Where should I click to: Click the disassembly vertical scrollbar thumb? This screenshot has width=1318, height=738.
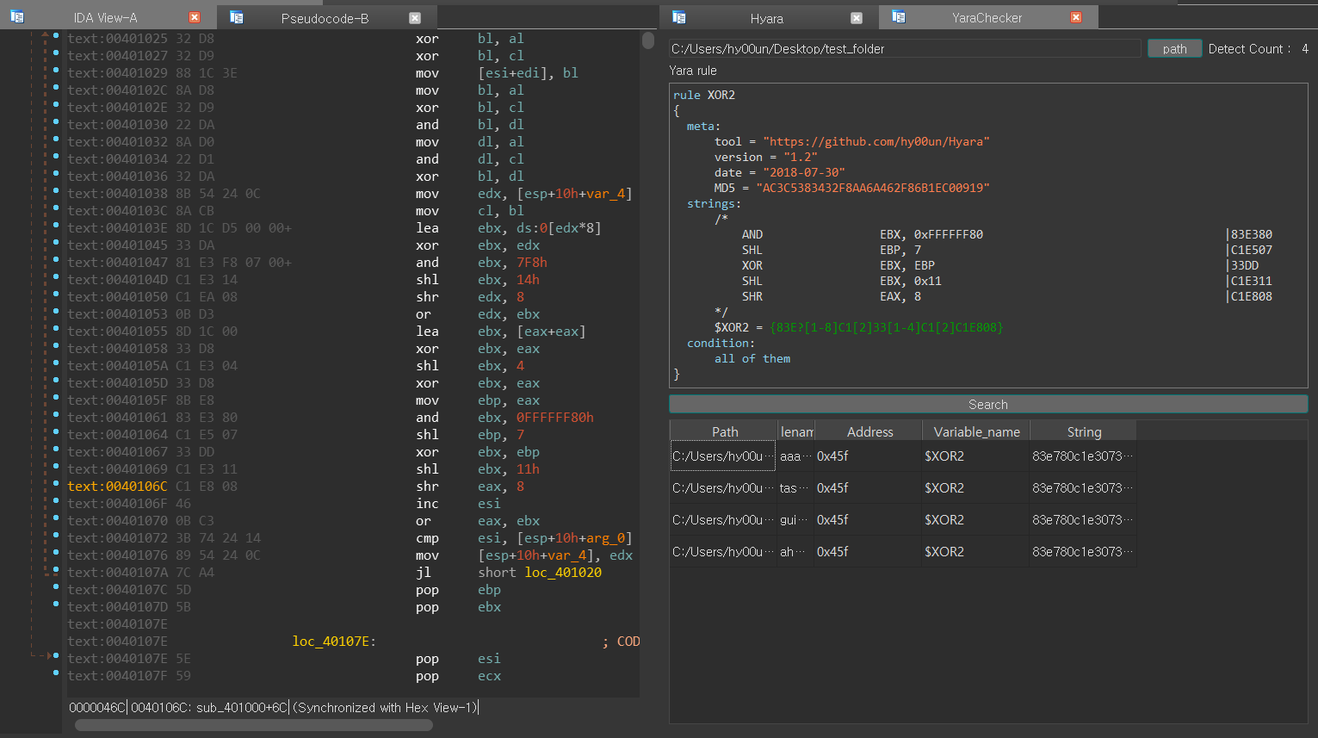[647, 40]
